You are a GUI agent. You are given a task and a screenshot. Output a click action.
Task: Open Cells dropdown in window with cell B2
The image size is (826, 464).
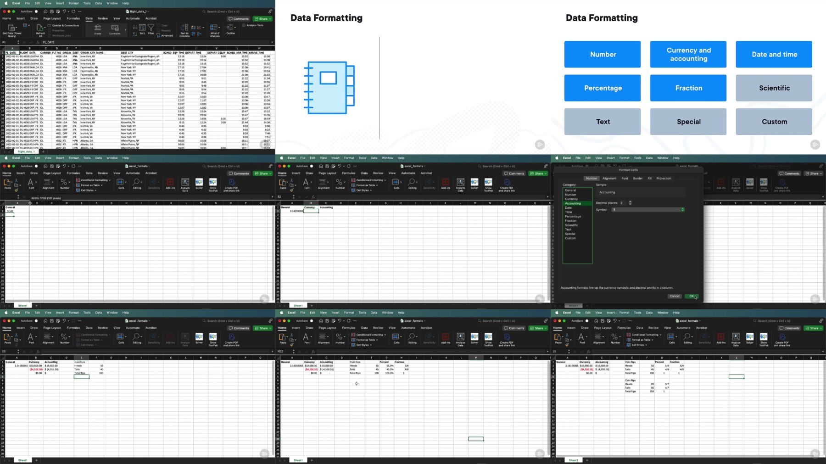(396, 184)
